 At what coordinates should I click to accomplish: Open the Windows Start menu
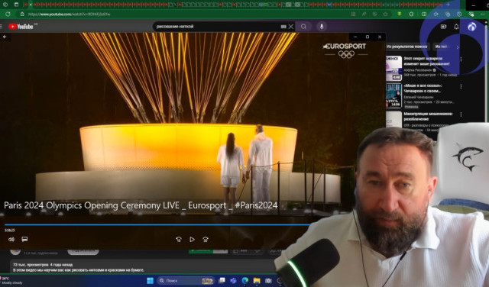coord(150,281)
